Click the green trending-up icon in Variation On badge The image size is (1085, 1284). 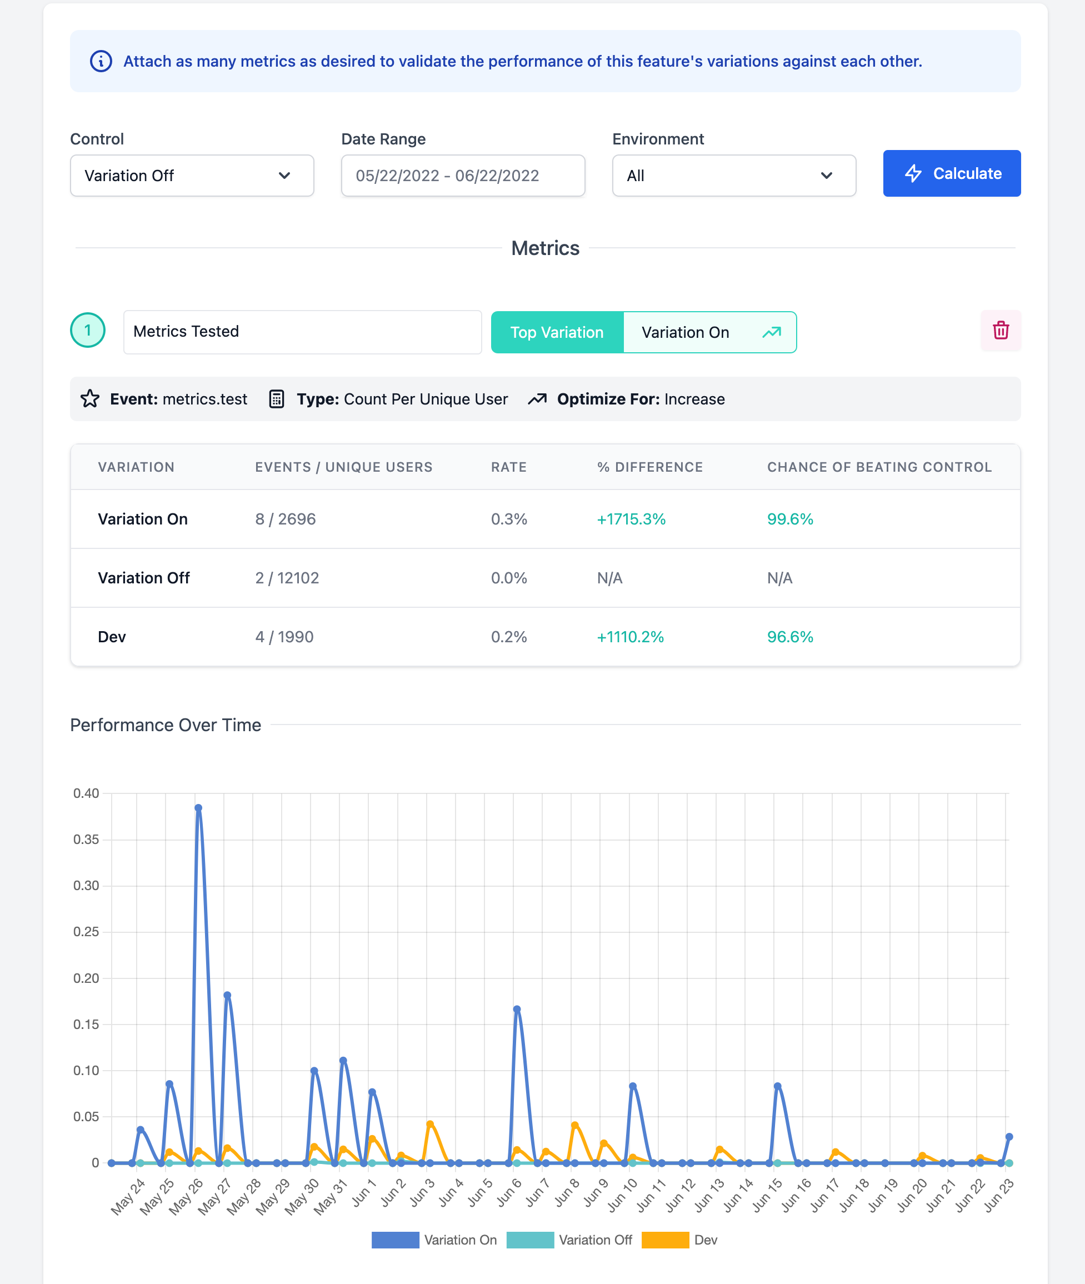coord(771,332)
